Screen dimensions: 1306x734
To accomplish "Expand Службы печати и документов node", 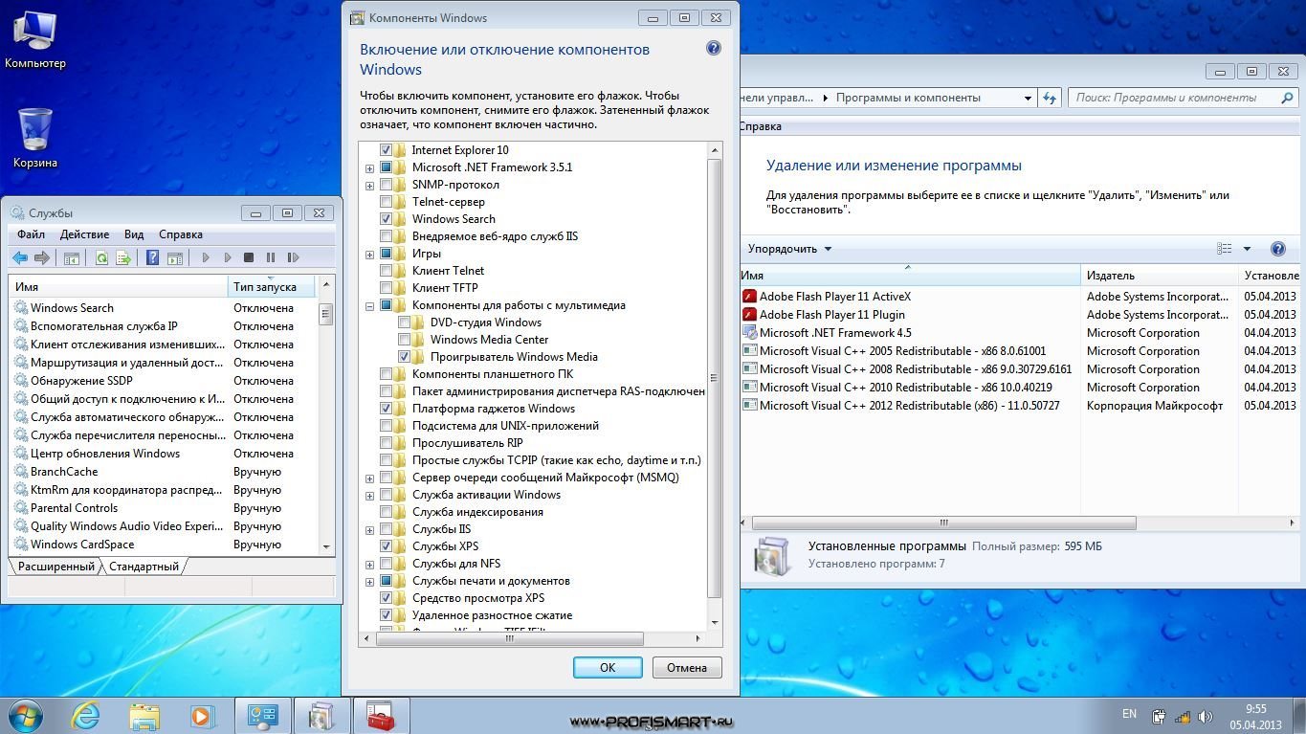I will 369,582.
